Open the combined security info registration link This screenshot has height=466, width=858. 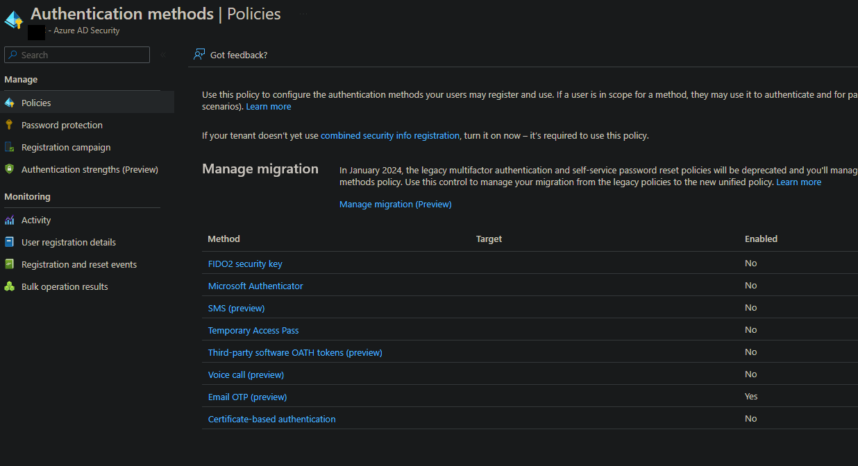(x=390, y=136)
